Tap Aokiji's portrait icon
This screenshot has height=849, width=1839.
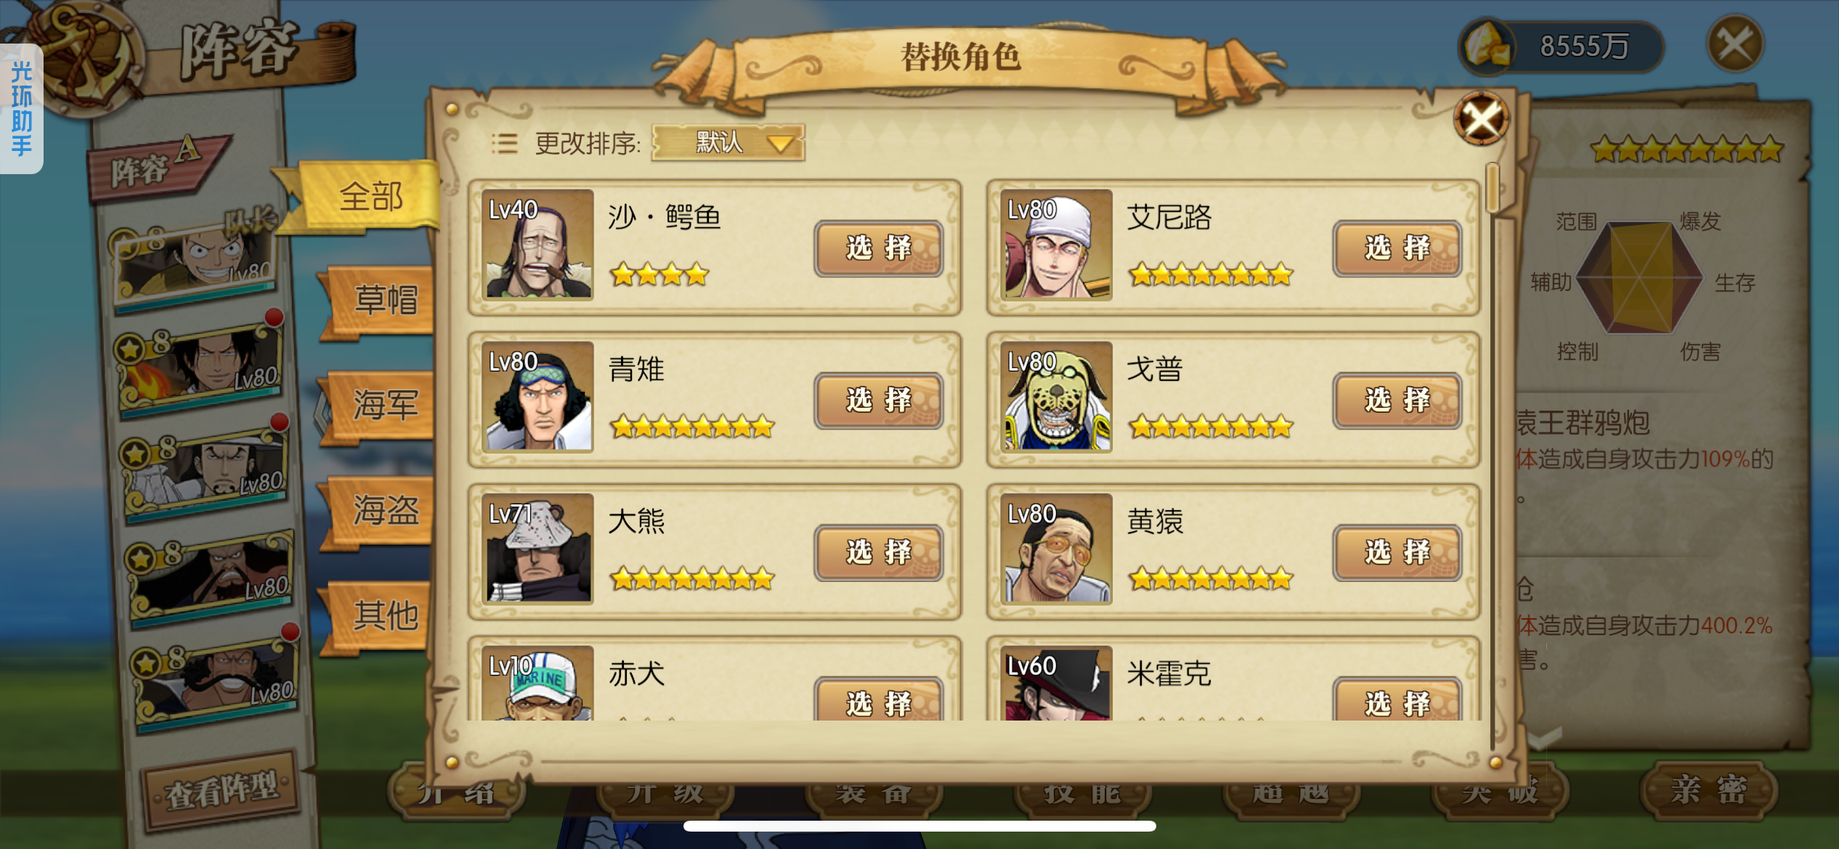537,397
